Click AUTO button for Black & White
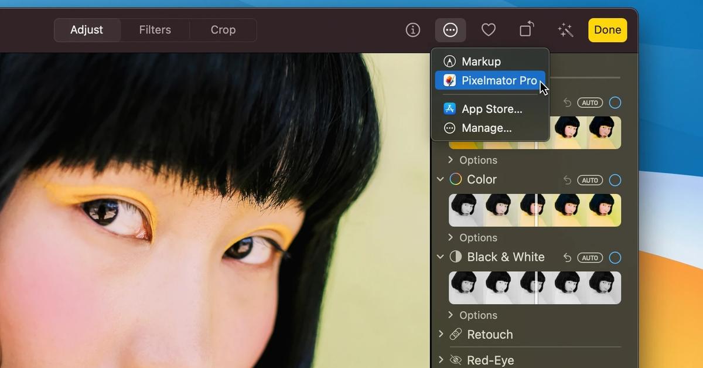 click(x=590, y=257)
